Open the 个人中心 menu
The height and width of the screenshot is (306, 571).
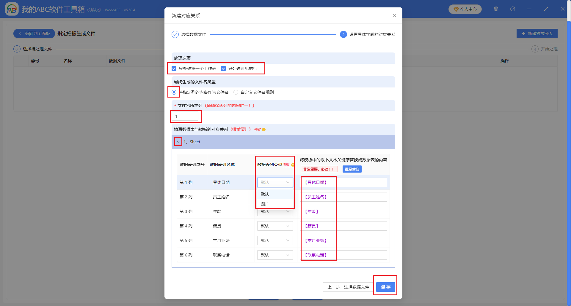(465, 9)
